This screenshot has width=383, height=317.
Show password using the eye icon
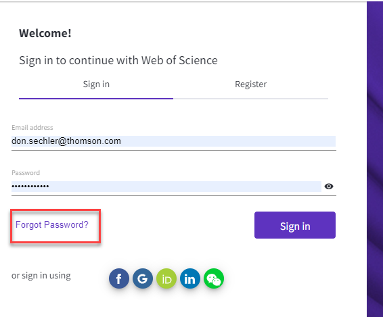[x=329, y=187]
